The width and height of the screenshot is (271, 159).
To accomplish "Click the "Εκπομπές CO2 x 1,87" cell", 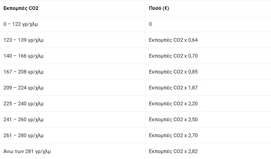I will pyautogui.click(x=173, y=88).
